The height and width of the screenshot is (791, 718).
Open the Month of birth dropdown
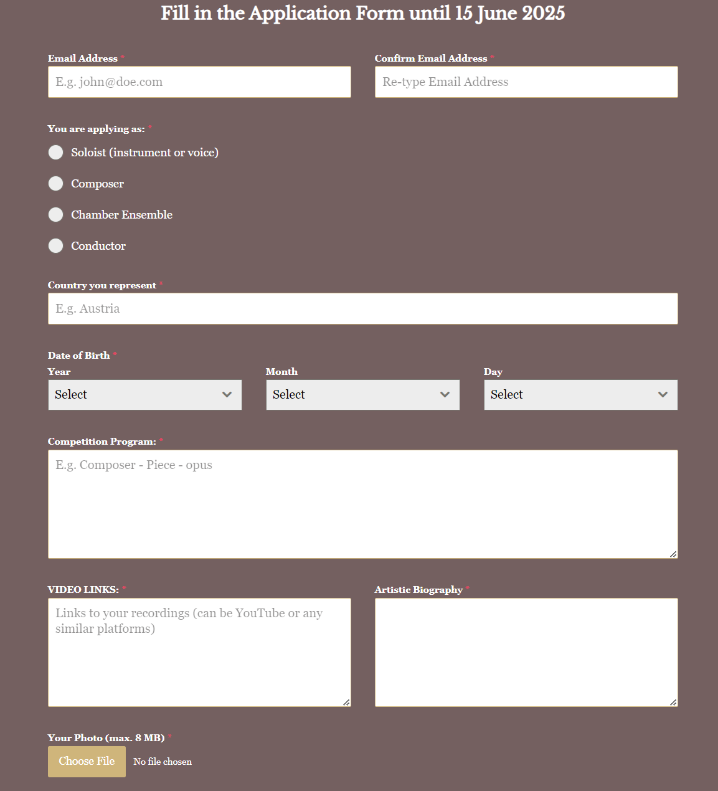tap(363, 395)
